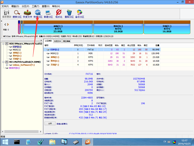Select MSR(1) in the disk tree

pyautogui.click(x=17, y=50)
